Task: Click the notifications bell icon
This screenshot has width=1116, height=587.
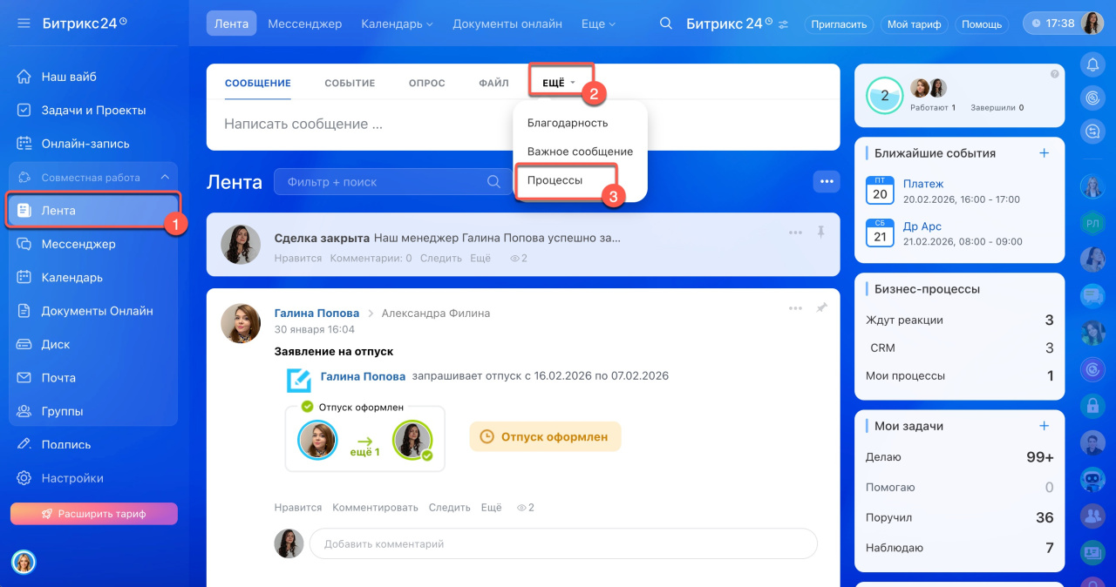Action: click(x=1092, y=64)
